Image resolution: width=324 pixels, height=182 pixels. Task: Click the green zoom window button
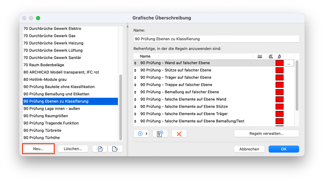click(38, 18)
